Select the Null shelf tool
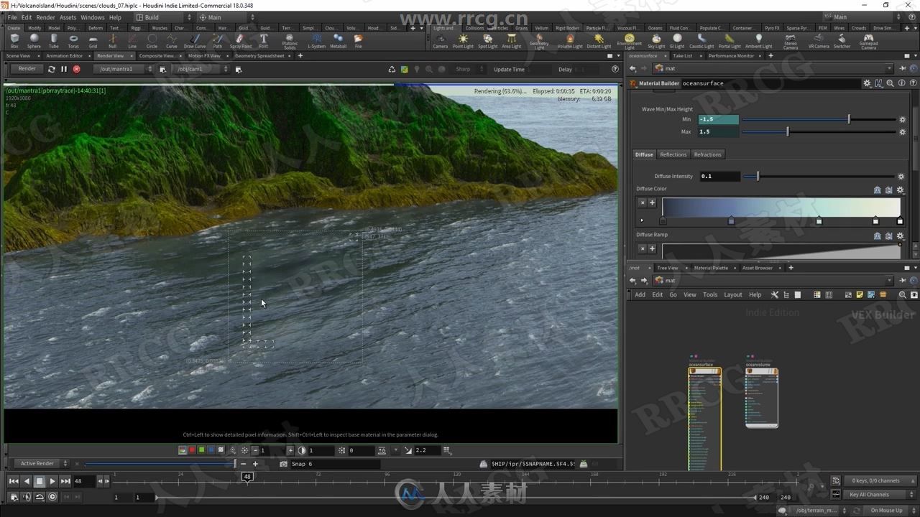Image resolution: width=920 pixels, height=517 pixels. (112, 41)
